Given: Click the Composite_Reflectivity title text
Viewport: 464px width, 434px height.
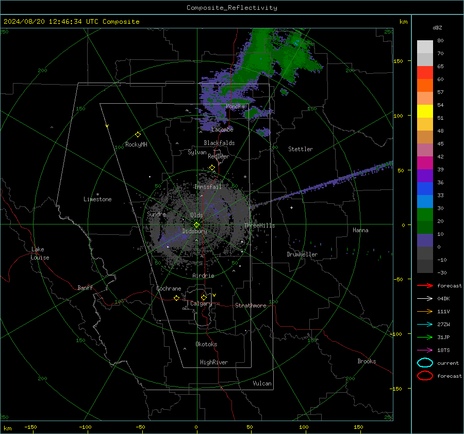Looking at the screenshot, I should click(231, 8).
